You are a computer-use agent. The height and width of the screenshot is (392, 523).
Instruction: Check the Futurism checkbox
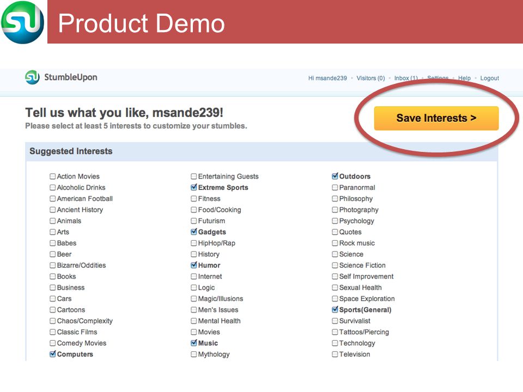[194, 220]
